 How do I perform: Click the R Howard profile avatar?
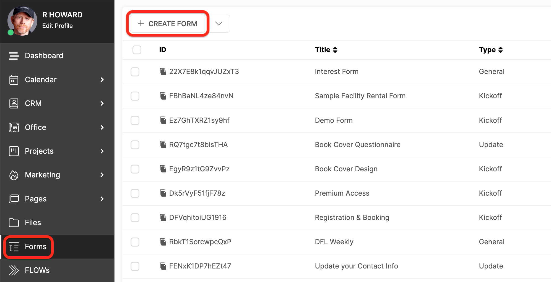coord(22,21)
